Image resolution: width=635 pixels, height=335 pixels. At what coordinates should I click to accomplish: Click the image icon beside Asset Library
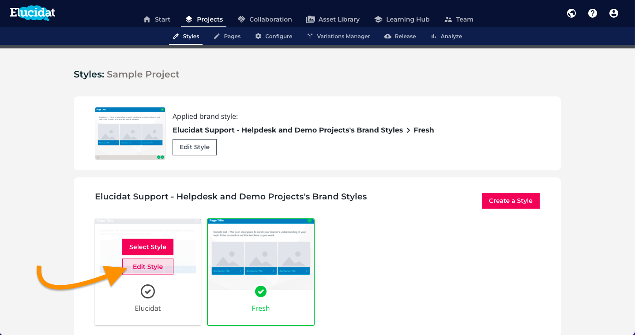[x=311, y=19]
